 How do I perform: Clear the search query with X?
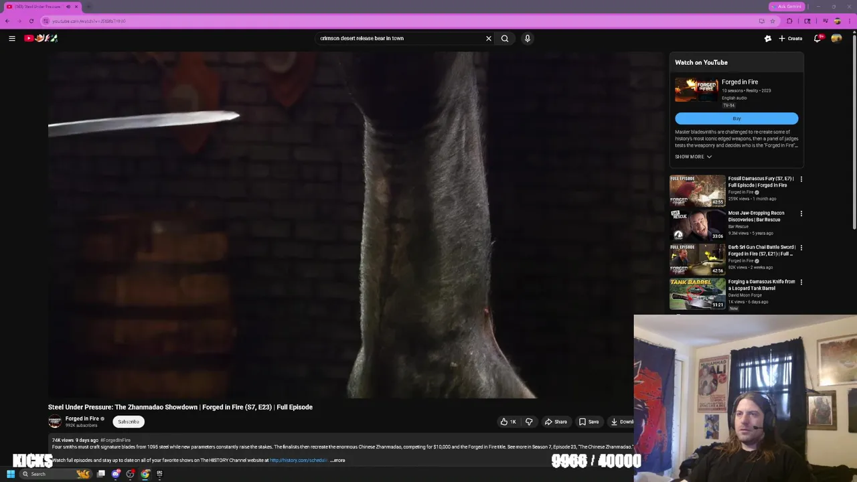click(489, 38)
